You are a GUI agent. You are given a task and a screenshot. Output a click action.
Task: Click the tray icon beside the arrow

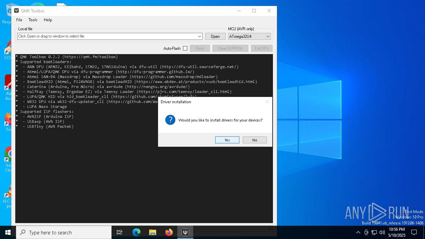[x=366, y=232]
